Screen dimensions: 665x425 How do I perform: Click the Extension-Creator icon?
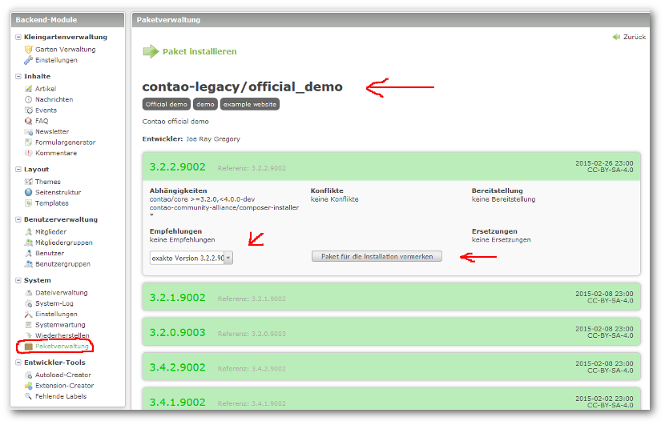[28, 386]
